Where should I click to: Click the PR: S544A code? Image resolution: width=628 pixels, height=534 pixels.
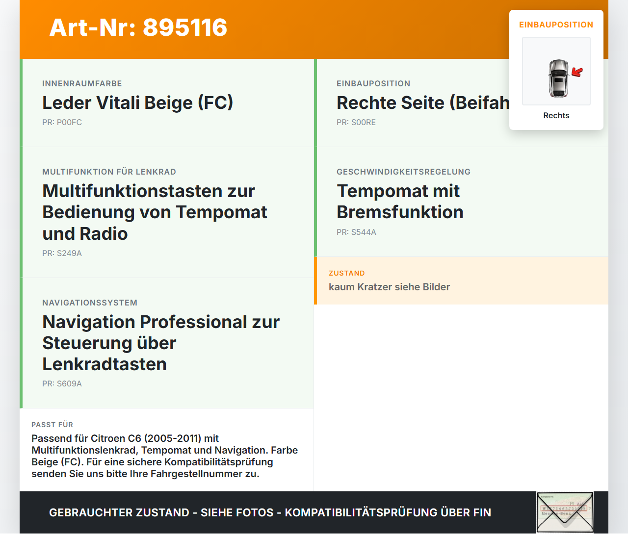pyautogui.click(x=356, y=232)
